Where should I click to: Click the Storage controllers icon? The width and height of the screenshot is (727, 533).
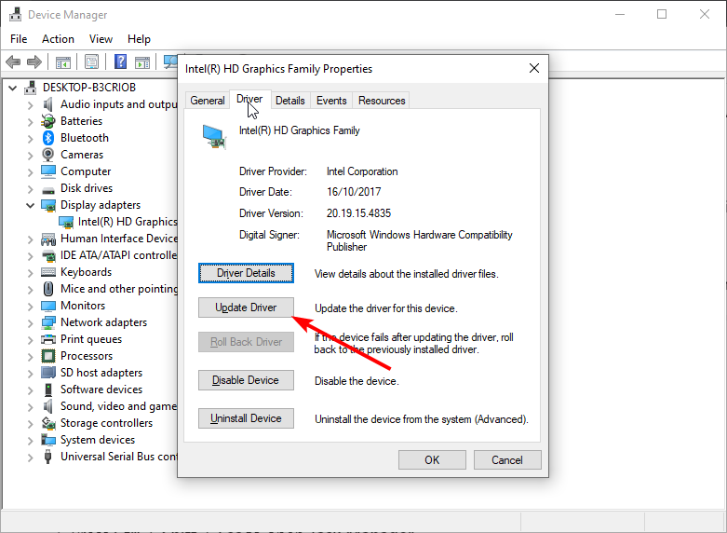click(48, 423)
